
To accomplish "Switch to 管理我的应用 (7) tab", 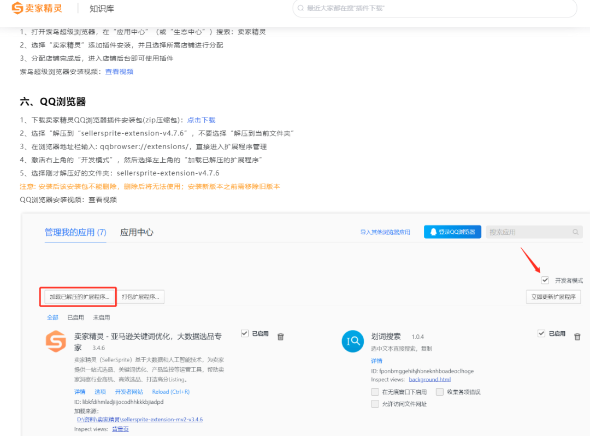I will 75,233.
